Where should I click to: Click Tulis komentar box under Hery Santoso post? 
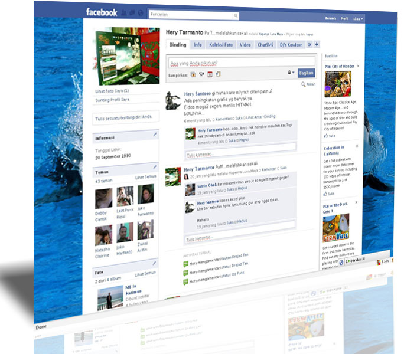pyautogui.click(x=240, y=152)
